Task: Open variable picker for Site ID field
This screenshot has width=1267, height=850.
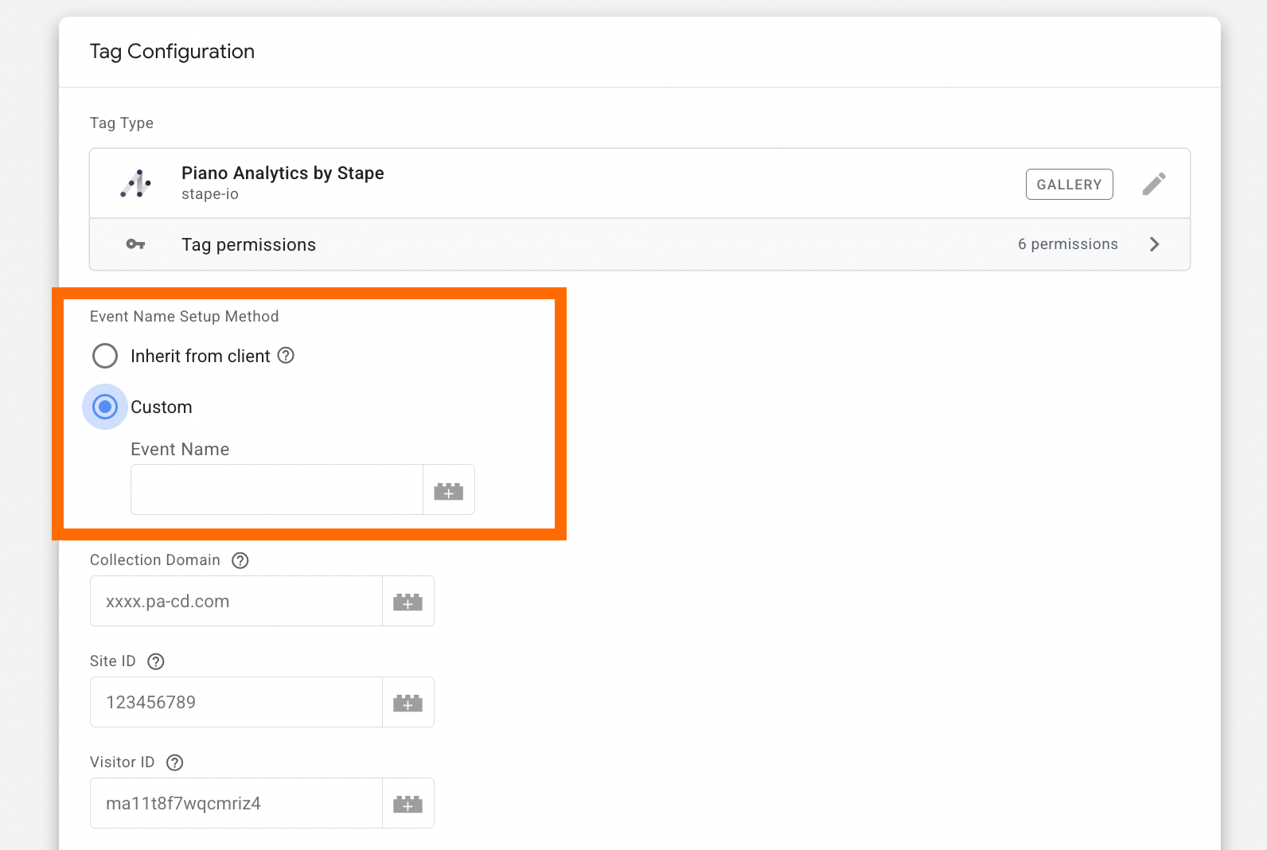Action: (x=407, y=703)
